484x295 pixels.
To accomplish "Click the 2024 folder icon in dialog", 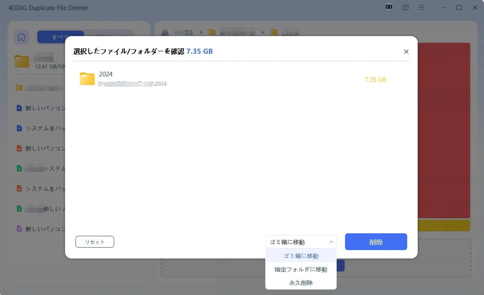I will coord(87,79).
